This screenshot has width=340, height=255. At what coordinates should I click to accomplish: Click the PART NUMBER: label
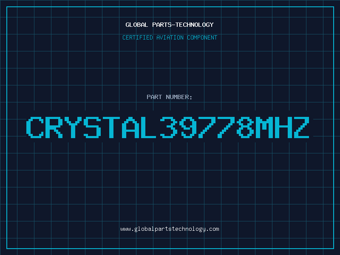coord(169,97)
